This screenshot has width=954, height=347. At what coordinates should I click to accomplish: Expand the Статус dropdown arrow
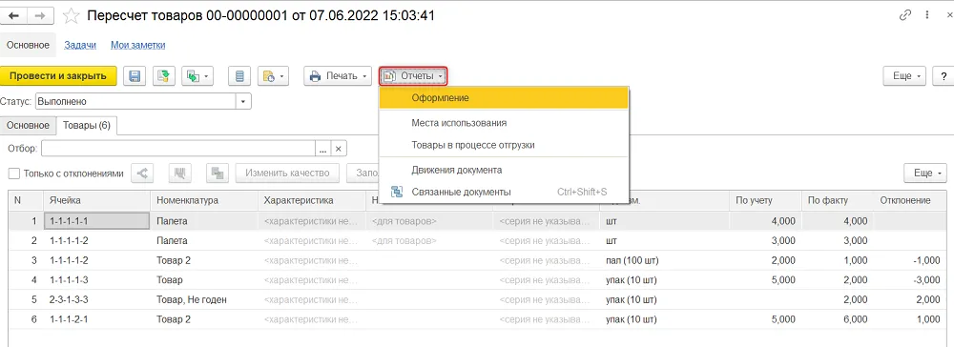243,101
